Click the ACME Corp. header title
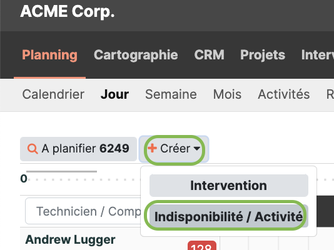Image resolution: width=334 pixels, height=250 pixels. coord(68,11)
